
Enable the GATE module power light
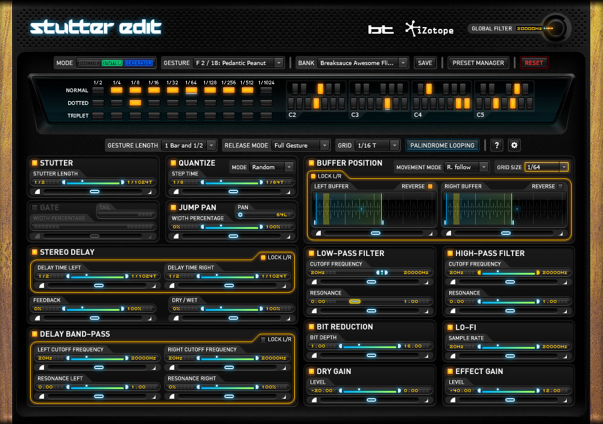(34, 207)
